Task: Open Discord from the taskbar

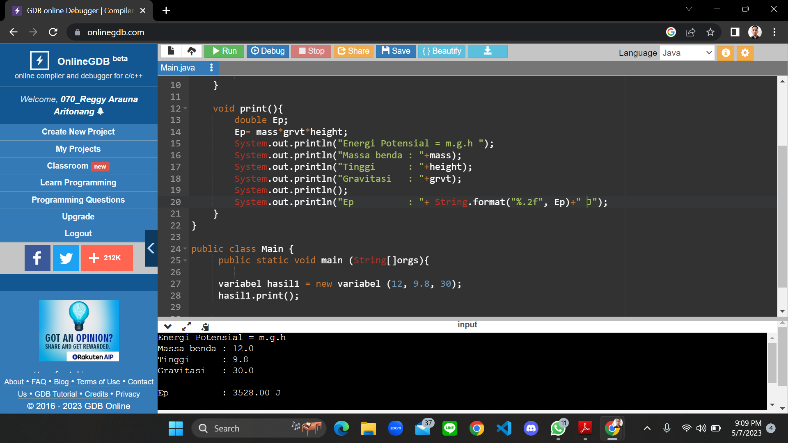Action: pyautogui.click(x=531, y=428)
